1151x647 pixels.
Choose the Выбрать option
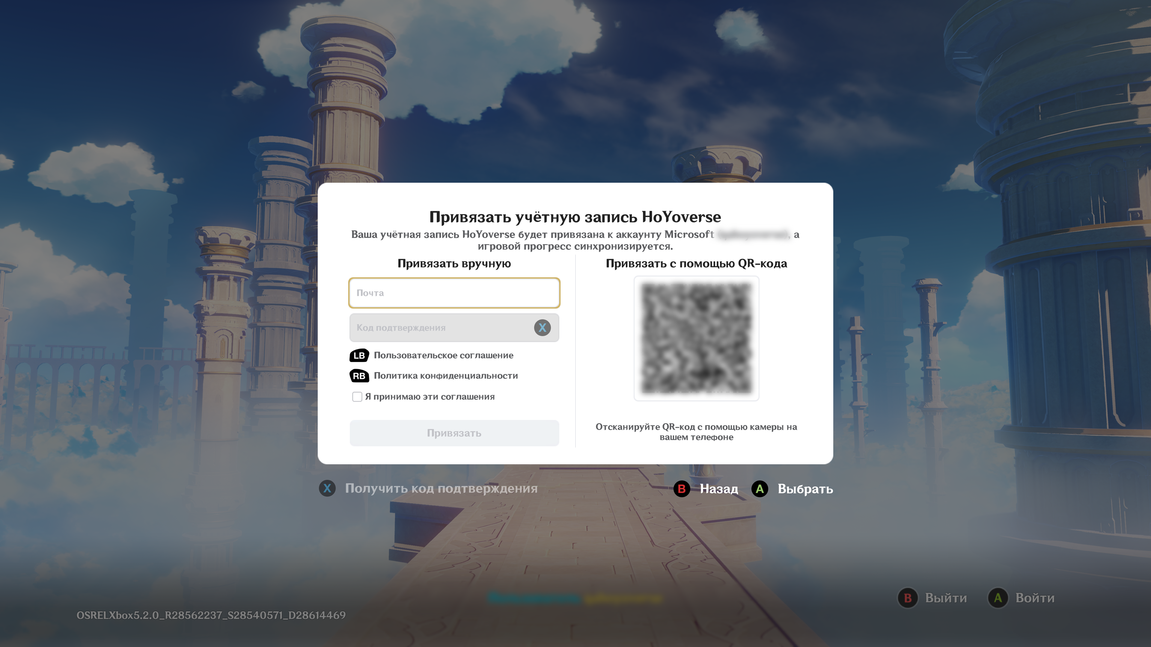(x=805, y=489)
